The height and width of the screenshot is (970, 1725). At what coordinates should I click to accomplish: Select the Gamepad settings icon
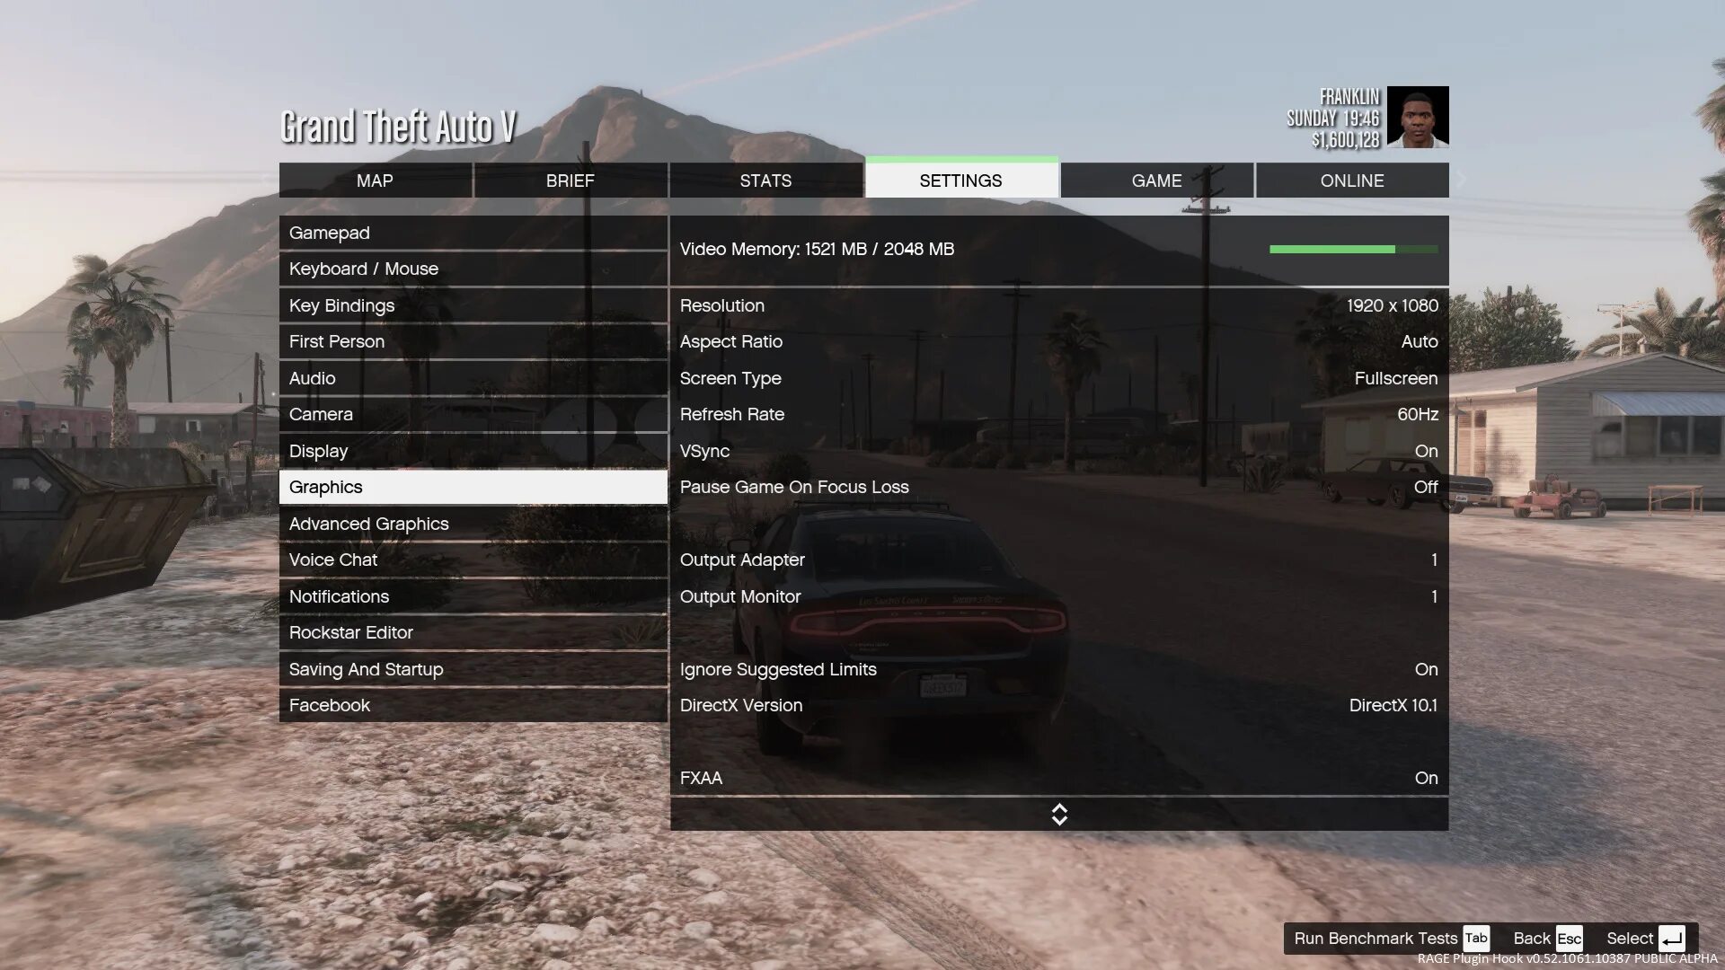[473, 234]
